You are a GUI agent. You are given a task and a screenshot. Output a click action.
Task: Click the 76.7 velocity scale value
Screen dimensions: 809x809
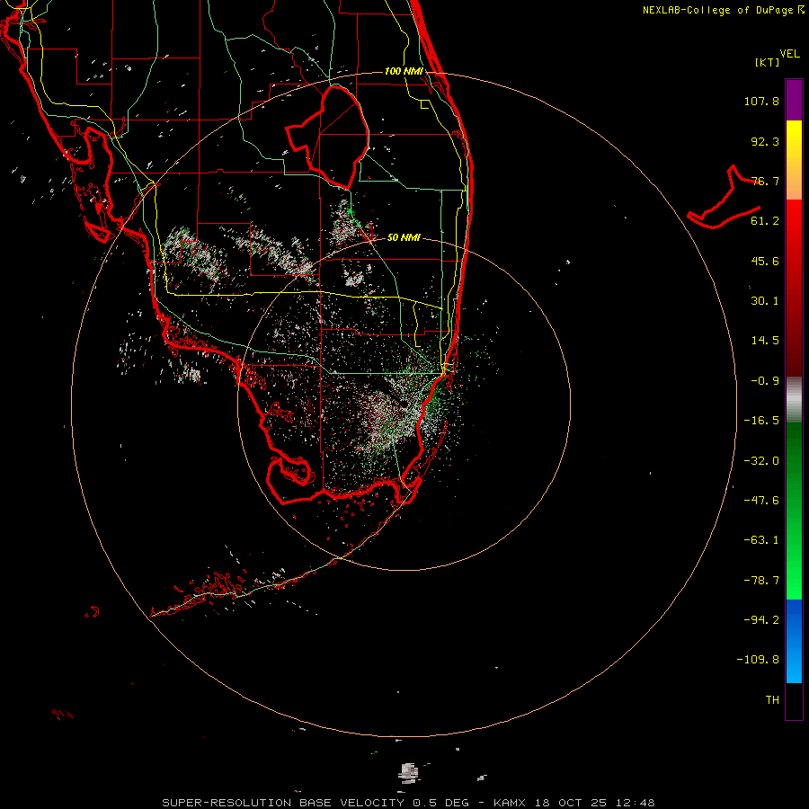765,181
